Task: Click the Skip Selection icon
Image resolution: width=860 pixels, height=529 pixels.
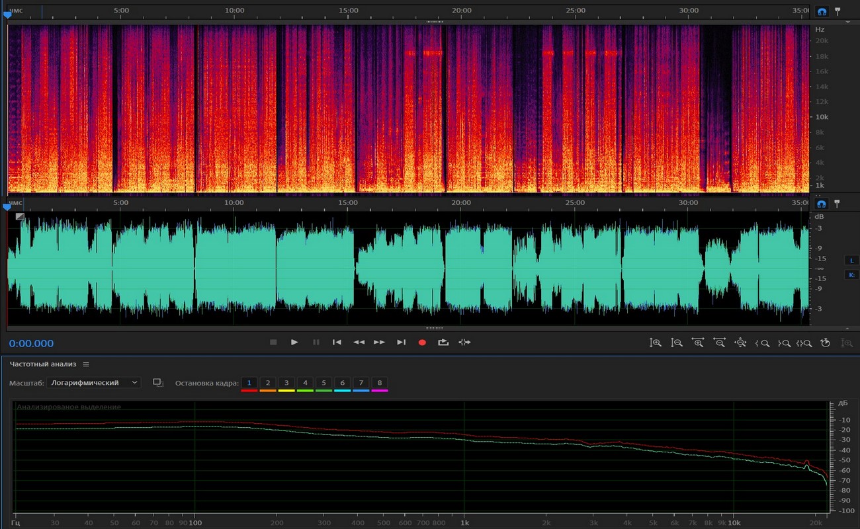Action: point(464,343)
